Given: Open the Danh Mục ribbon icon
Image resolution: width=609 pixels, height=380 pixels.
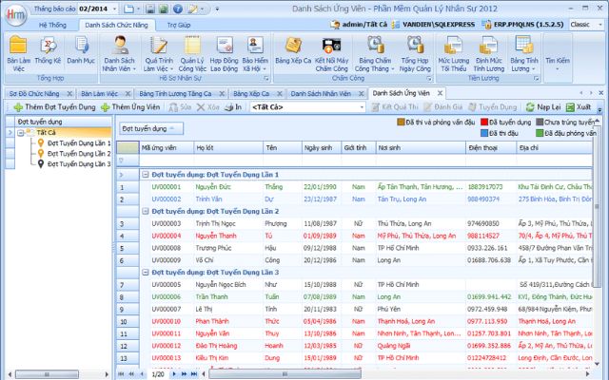Looking at the screenshot, I should pos(81,49).
